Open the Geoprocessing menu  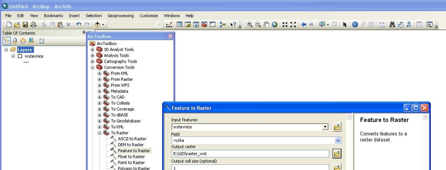(121, 16)
